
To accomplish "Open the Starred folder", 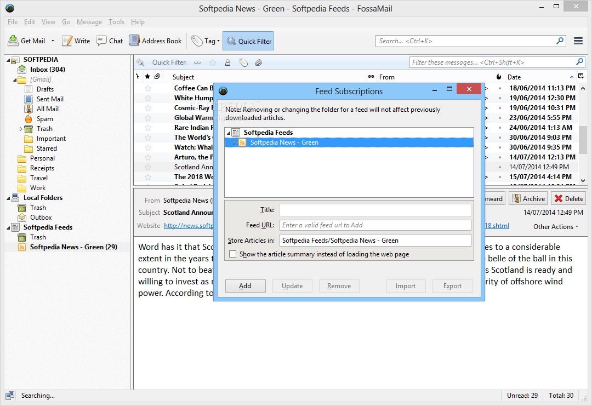I will click(47, 148).
